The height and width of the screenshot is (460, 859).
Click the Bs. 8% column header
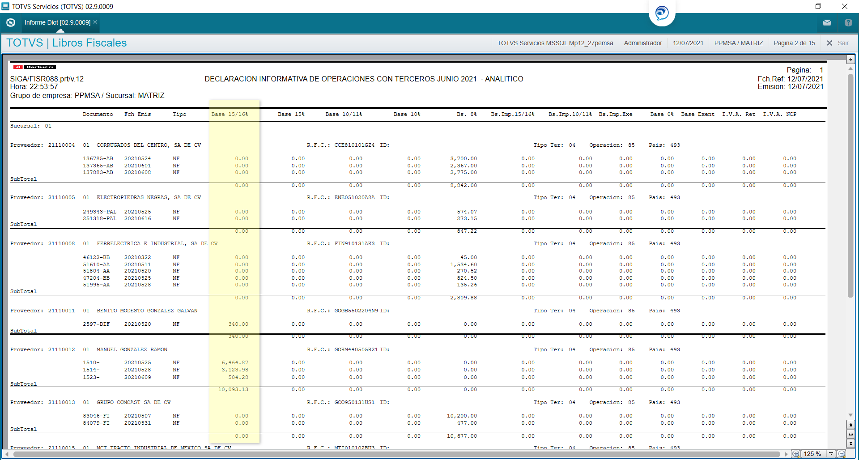coord(467,114)
